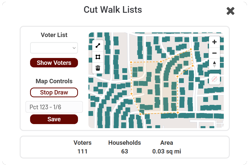Image resolution: width=250 pixels, height=168 pixels.
Task: Click the Show Voters button
Action: click(54, 63)
